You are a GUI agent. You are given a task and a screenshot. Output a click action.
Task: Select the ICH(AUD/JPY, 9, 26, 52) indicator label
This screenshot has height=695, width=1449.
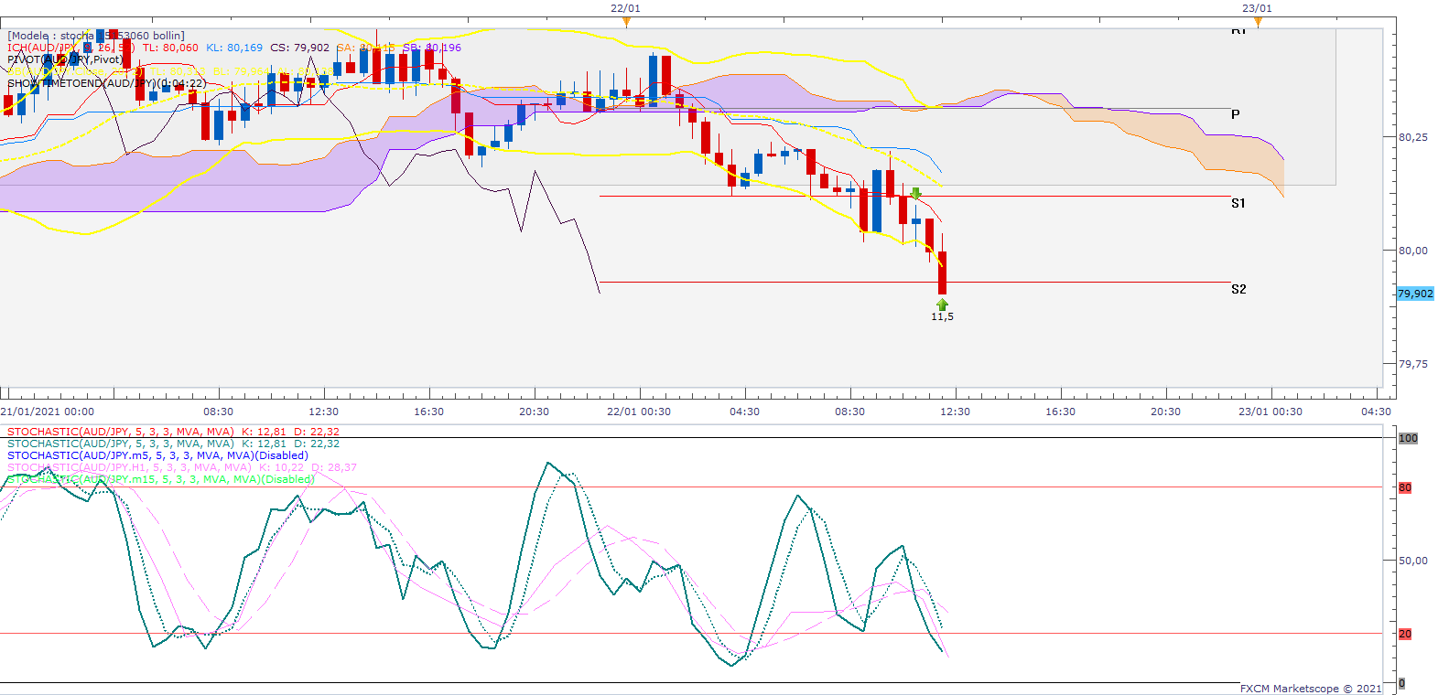[71, 48]
